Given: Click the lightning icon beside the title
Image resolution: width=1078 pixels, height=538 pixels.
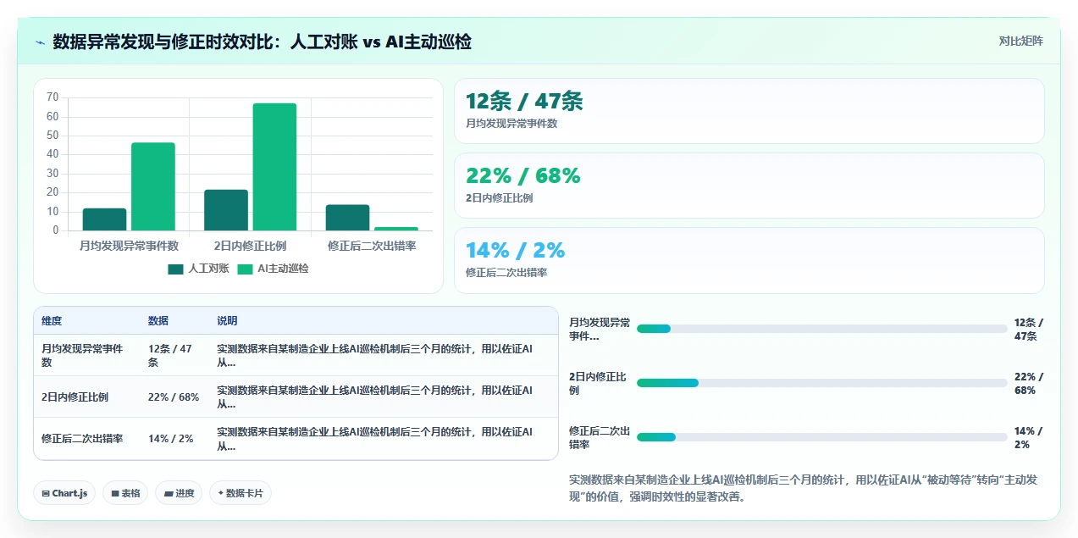Looking at the screenshot, I should [40, 42].
